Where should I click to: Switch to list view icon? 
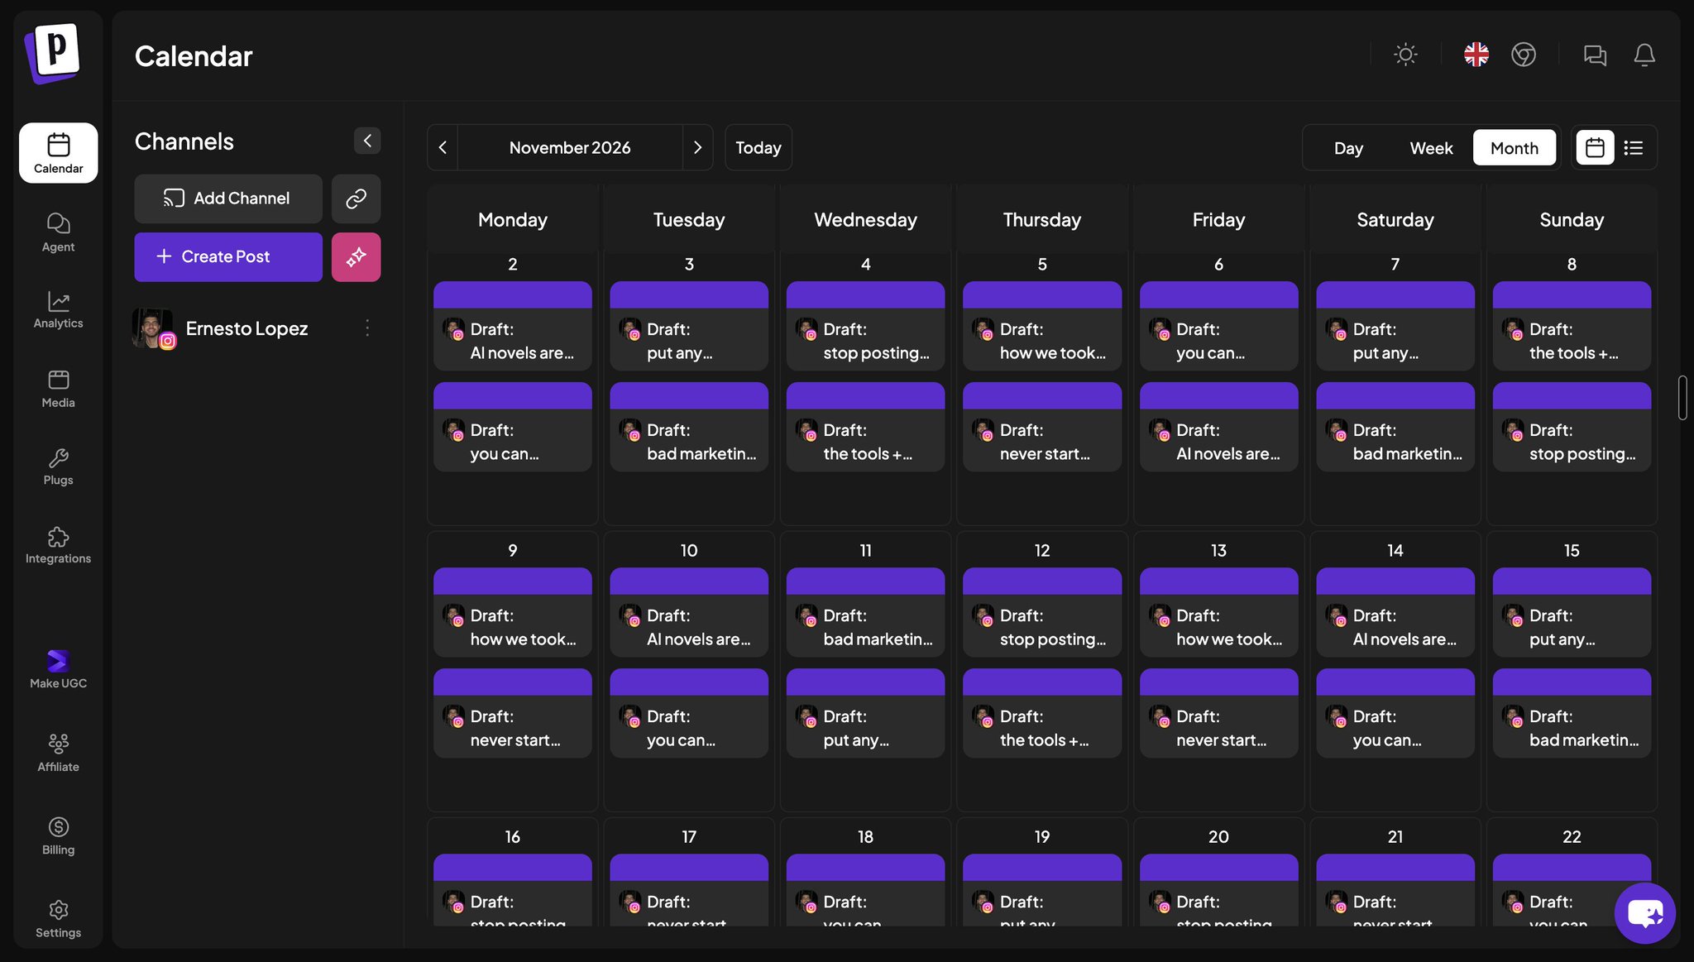click(1634, 148)
